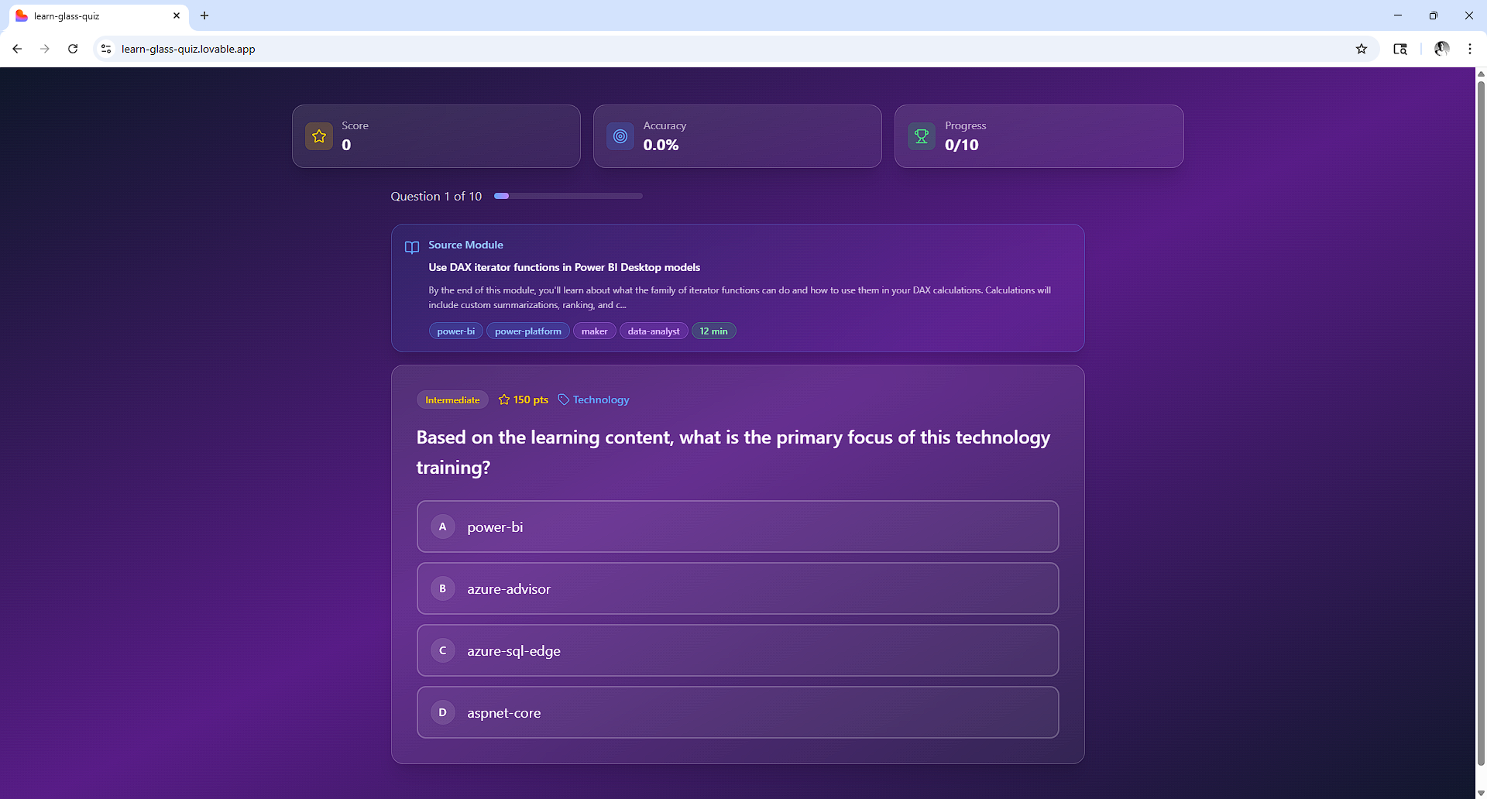Reload the quiz page
The width and height of the screenshot is (1487, 799).
(x=73, y=49)
